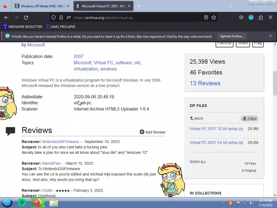This screenshot has width=277, height=208.
Task: Open the ANAL PROLAPSE bookmark
Action: coord(60,27)
